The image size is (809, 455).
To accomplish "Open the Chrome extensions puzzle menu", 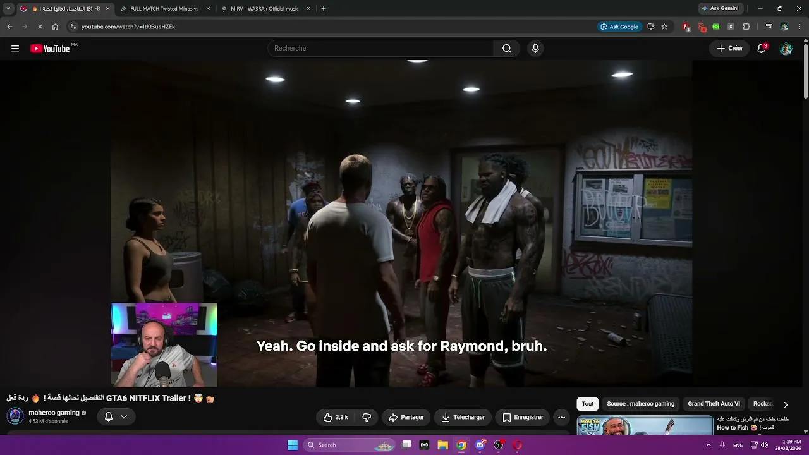I will (x=746, y=27).
